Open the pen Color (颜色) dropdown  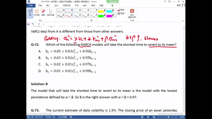(122, 10)
